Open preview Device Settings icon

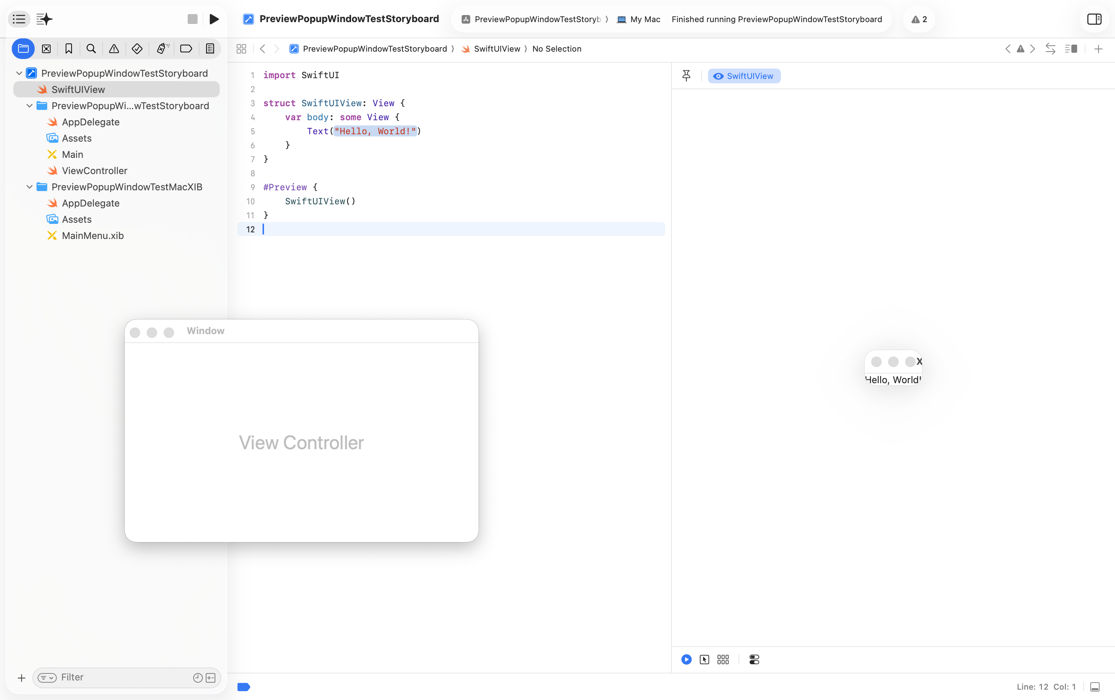(x=754, y=659)
